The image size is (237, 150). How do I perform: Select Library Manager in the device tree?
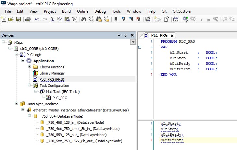(x=52, y=73)
